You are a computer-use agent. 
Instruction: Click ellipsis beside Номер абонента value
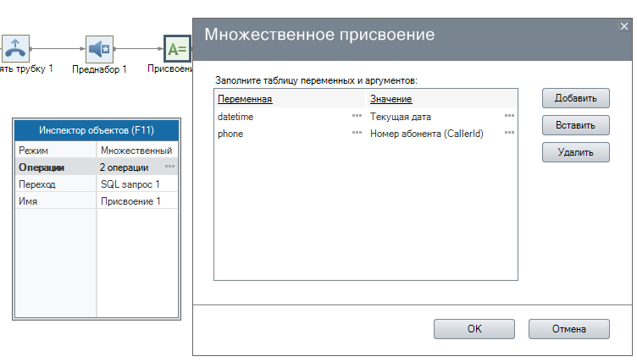pos(509,133)
